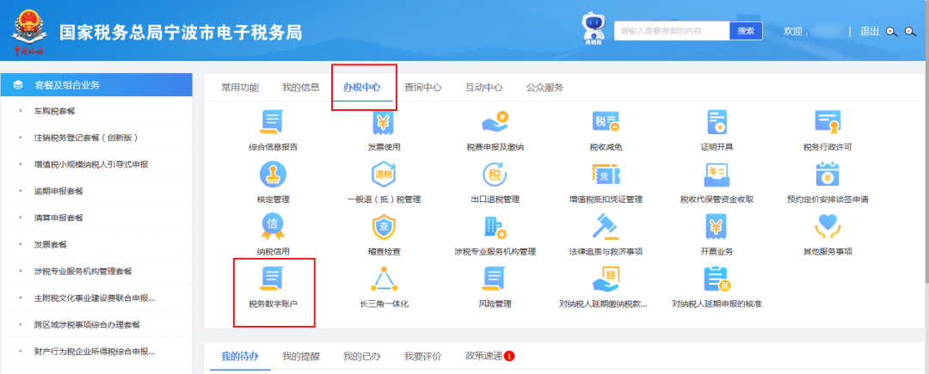
Task: Open 综合信息报告 icon
Action: click(274, 122)
